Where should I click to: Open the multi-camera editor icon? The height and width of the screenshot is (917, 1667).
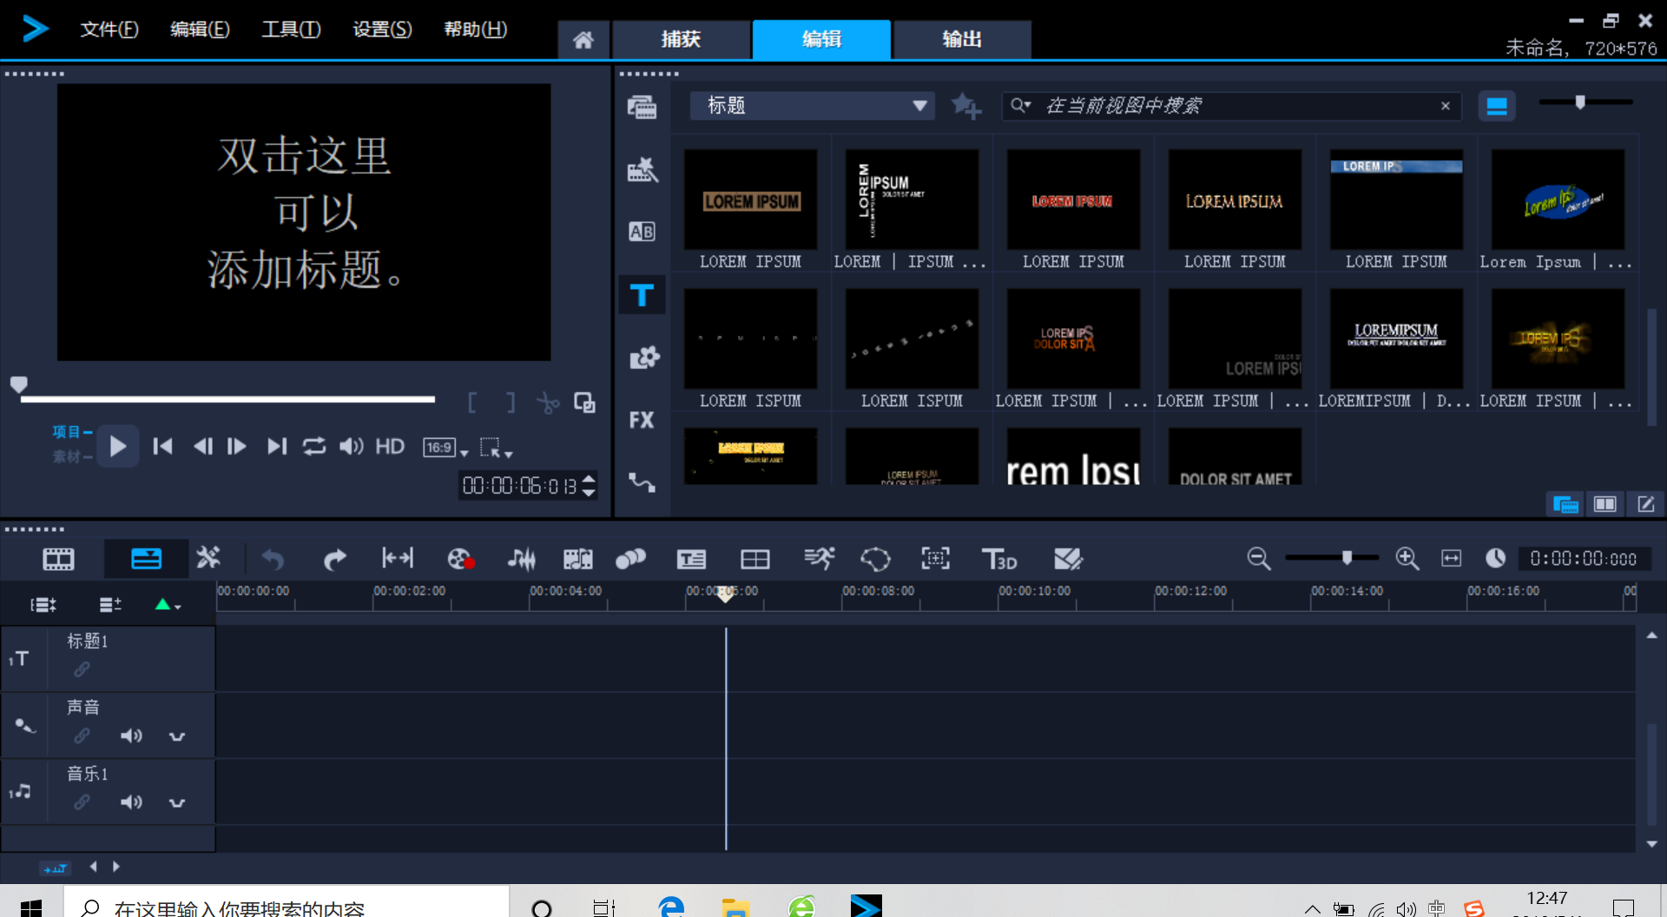(x=754, y=560)
